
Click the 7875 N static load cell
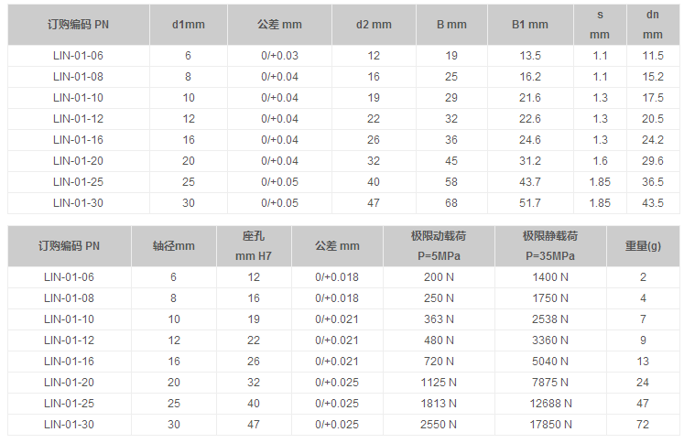(550, 383)
